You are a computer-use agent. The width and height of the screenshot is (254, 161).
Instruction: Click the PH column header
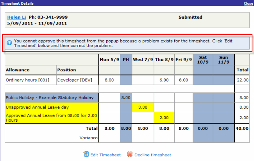(x=126, y=60)
